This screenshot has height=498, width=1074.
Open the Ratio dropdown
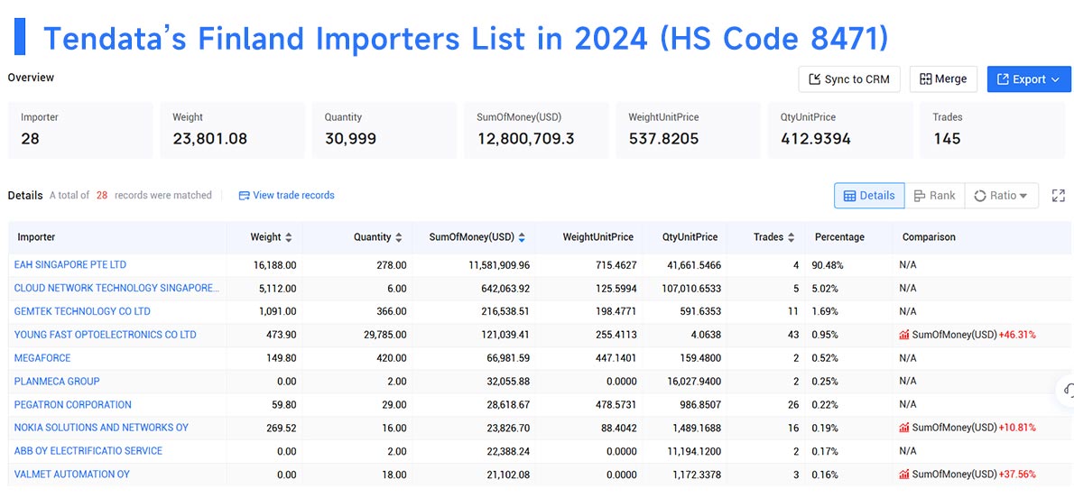[1001, 196]
